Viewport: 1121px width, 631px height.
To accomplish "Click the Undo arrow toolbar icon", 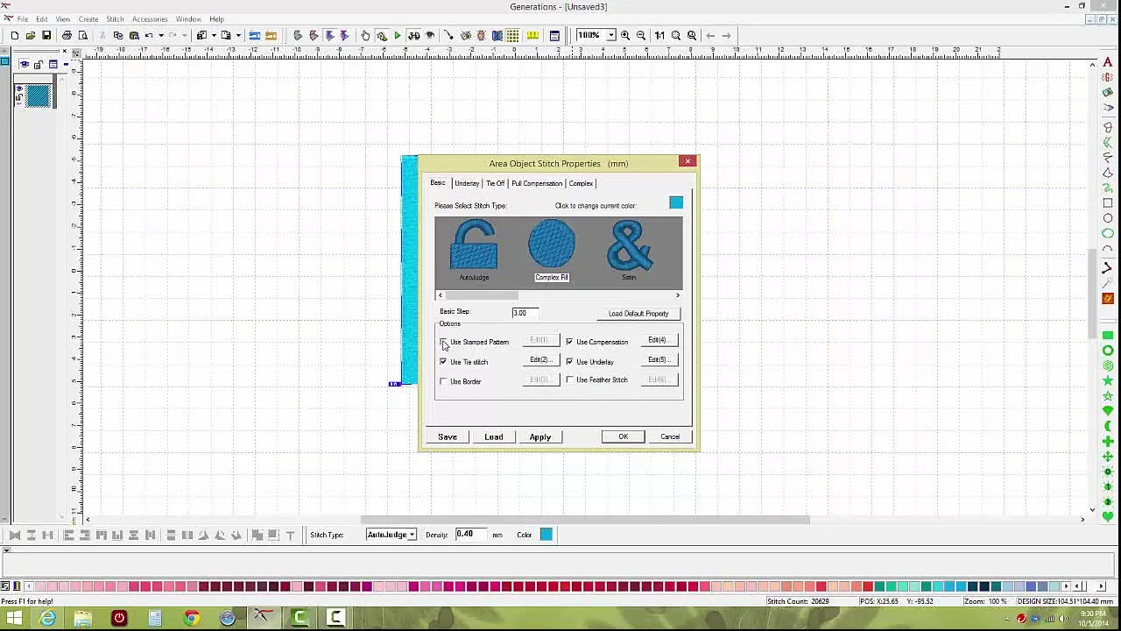I will [x=149, y=35].
